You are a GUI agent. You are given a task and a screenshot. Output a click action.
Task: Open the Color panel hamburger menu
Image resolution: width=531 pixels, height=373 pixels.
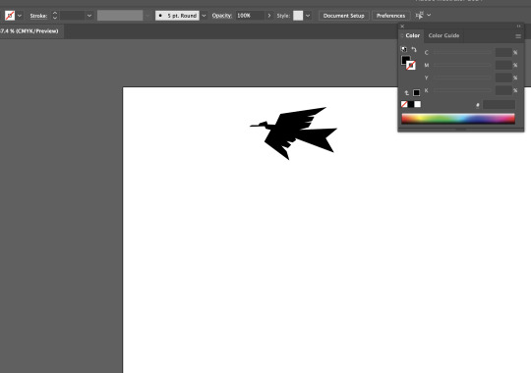518,36
